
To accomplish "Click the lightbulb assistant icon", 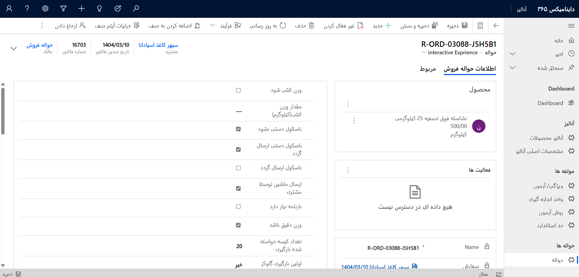I will coord(99,8).
